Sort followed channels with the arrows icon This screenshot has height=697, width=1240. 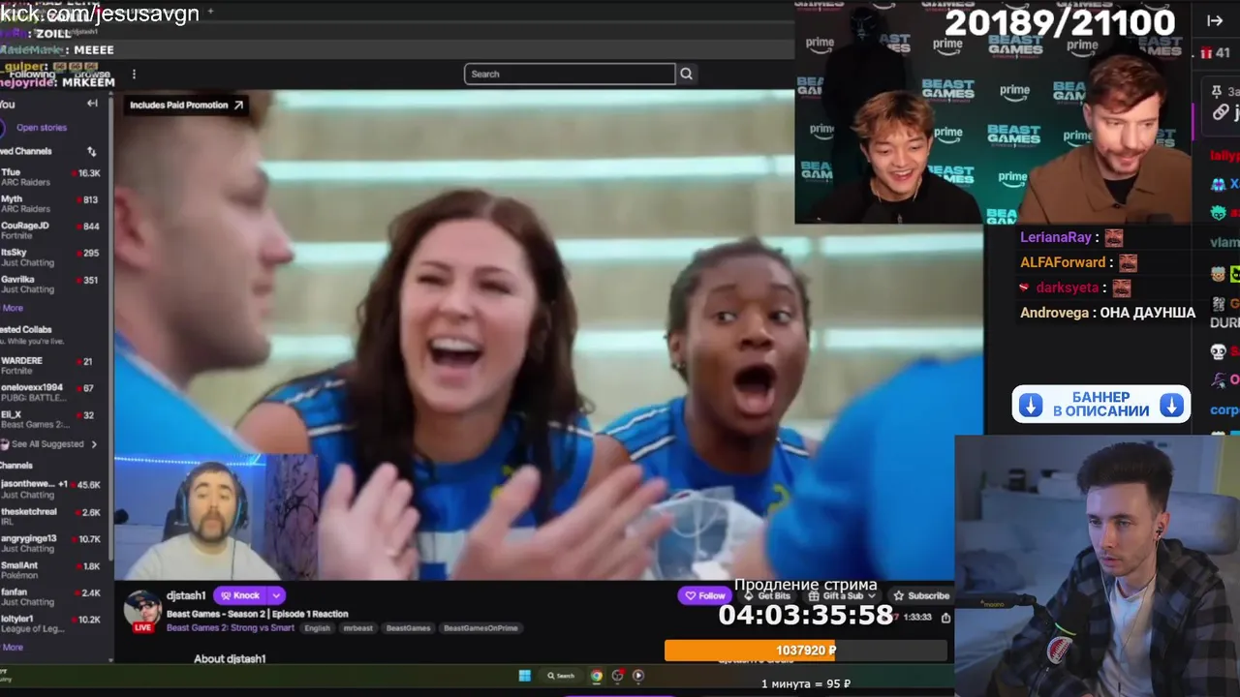92,152
